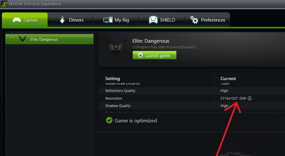This screenshot has height=156, width=285.
Task: Expand the three-dot panel divider handle
Action: point(233,132)
